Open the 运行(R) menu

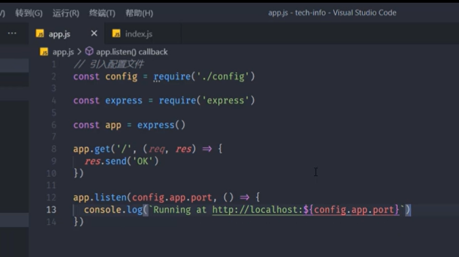coord(66,13)
